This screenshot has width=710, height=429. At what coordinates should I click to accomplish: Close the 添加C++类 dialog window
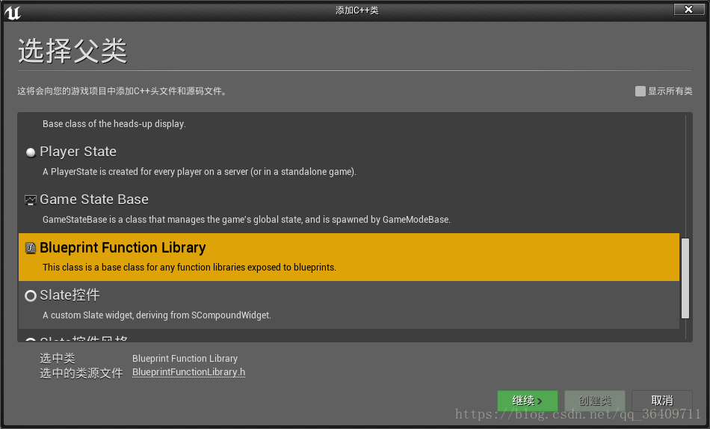pyautogui.click(x=689, y=9)
